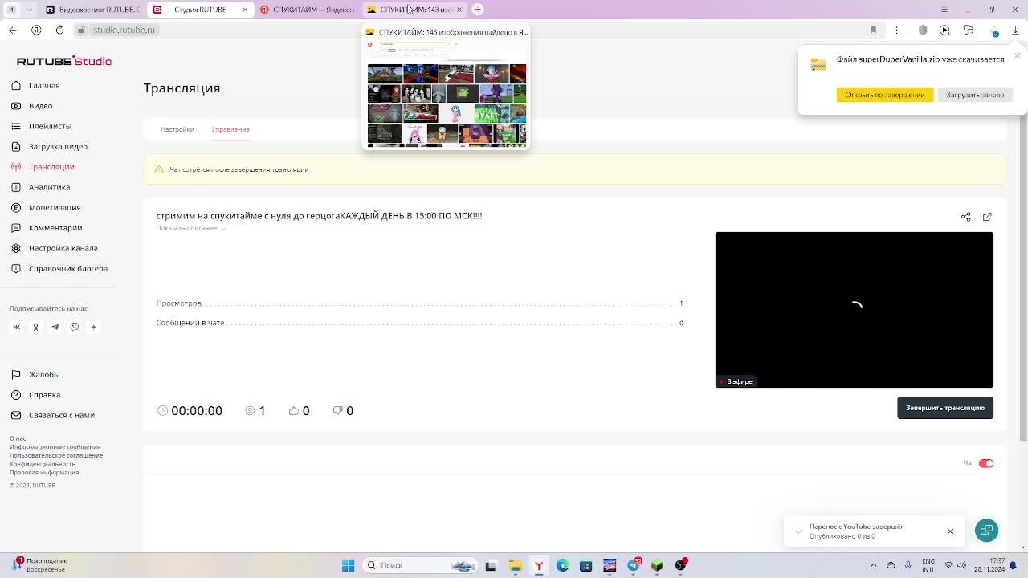The width and height of the screenshot is (1028, 578).
Task: Open Правовая информация footer link
Action: pyautogui.click(x=44, y=473)
